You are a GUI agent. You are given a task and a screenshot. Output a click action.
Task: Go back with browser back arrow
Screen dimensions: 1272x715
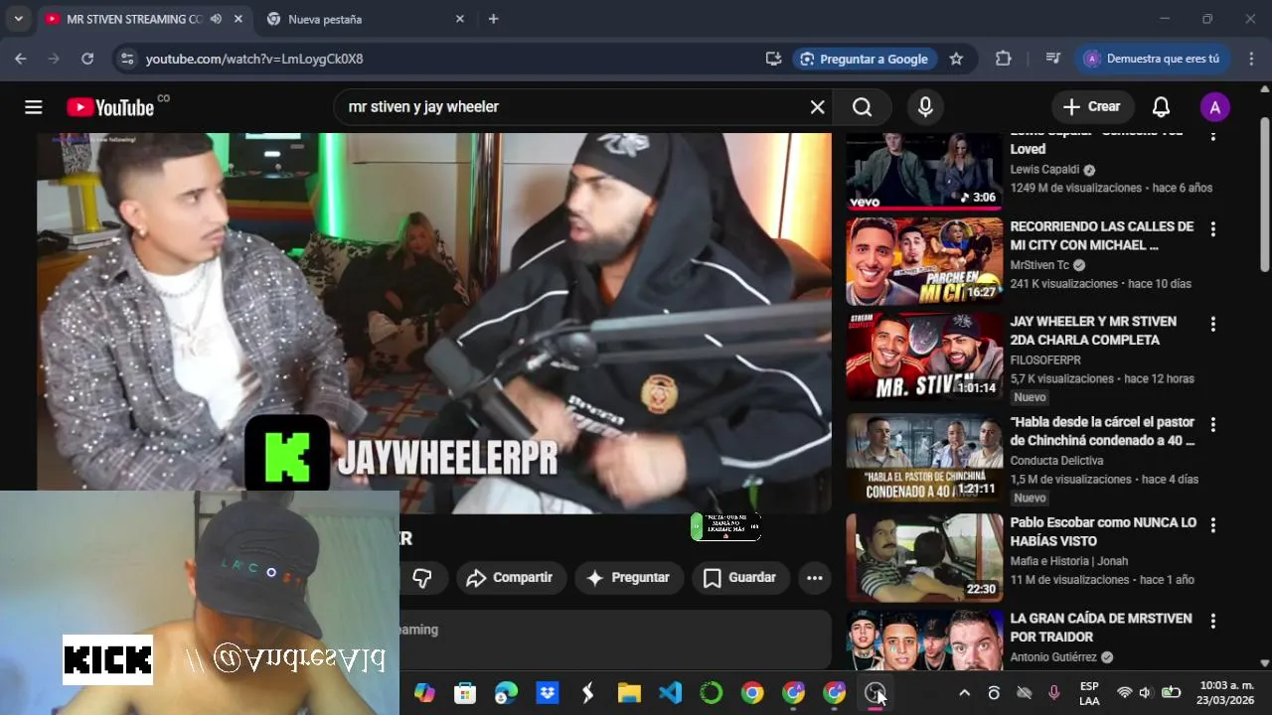[x=21, y=59]
